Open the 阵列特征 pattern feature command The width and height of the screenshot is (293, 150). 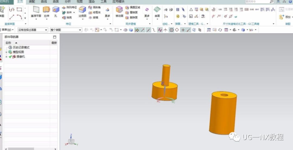click(x=69, y=8)
